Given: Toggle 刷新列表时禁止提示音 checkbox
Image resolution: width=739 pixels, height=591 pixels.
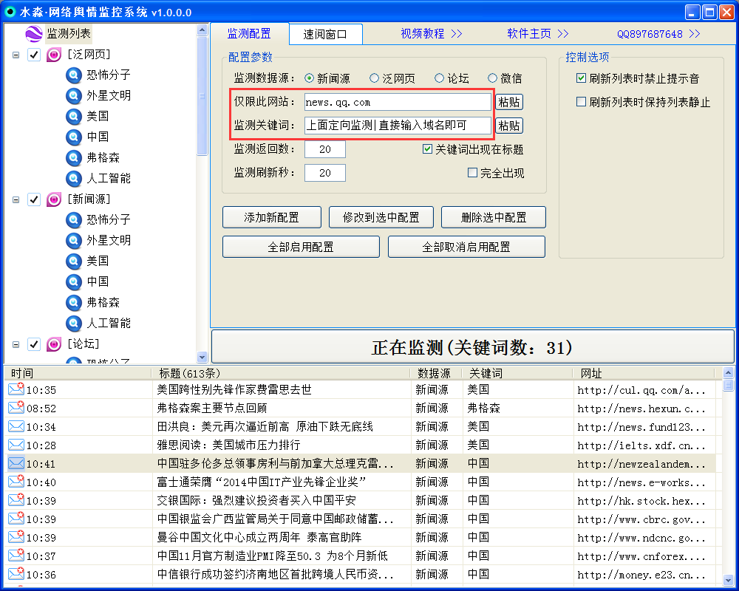Looking at the screenshot, I should tap(581, 78).
